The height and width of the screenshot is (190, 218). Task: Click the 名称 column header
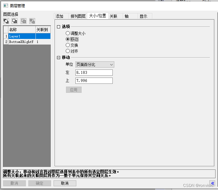pos(22,30)
